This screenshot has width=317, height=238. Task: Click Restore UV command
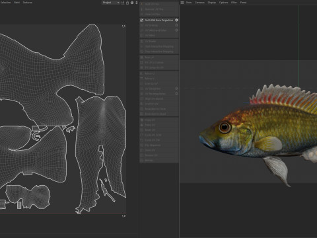[159, 155]
